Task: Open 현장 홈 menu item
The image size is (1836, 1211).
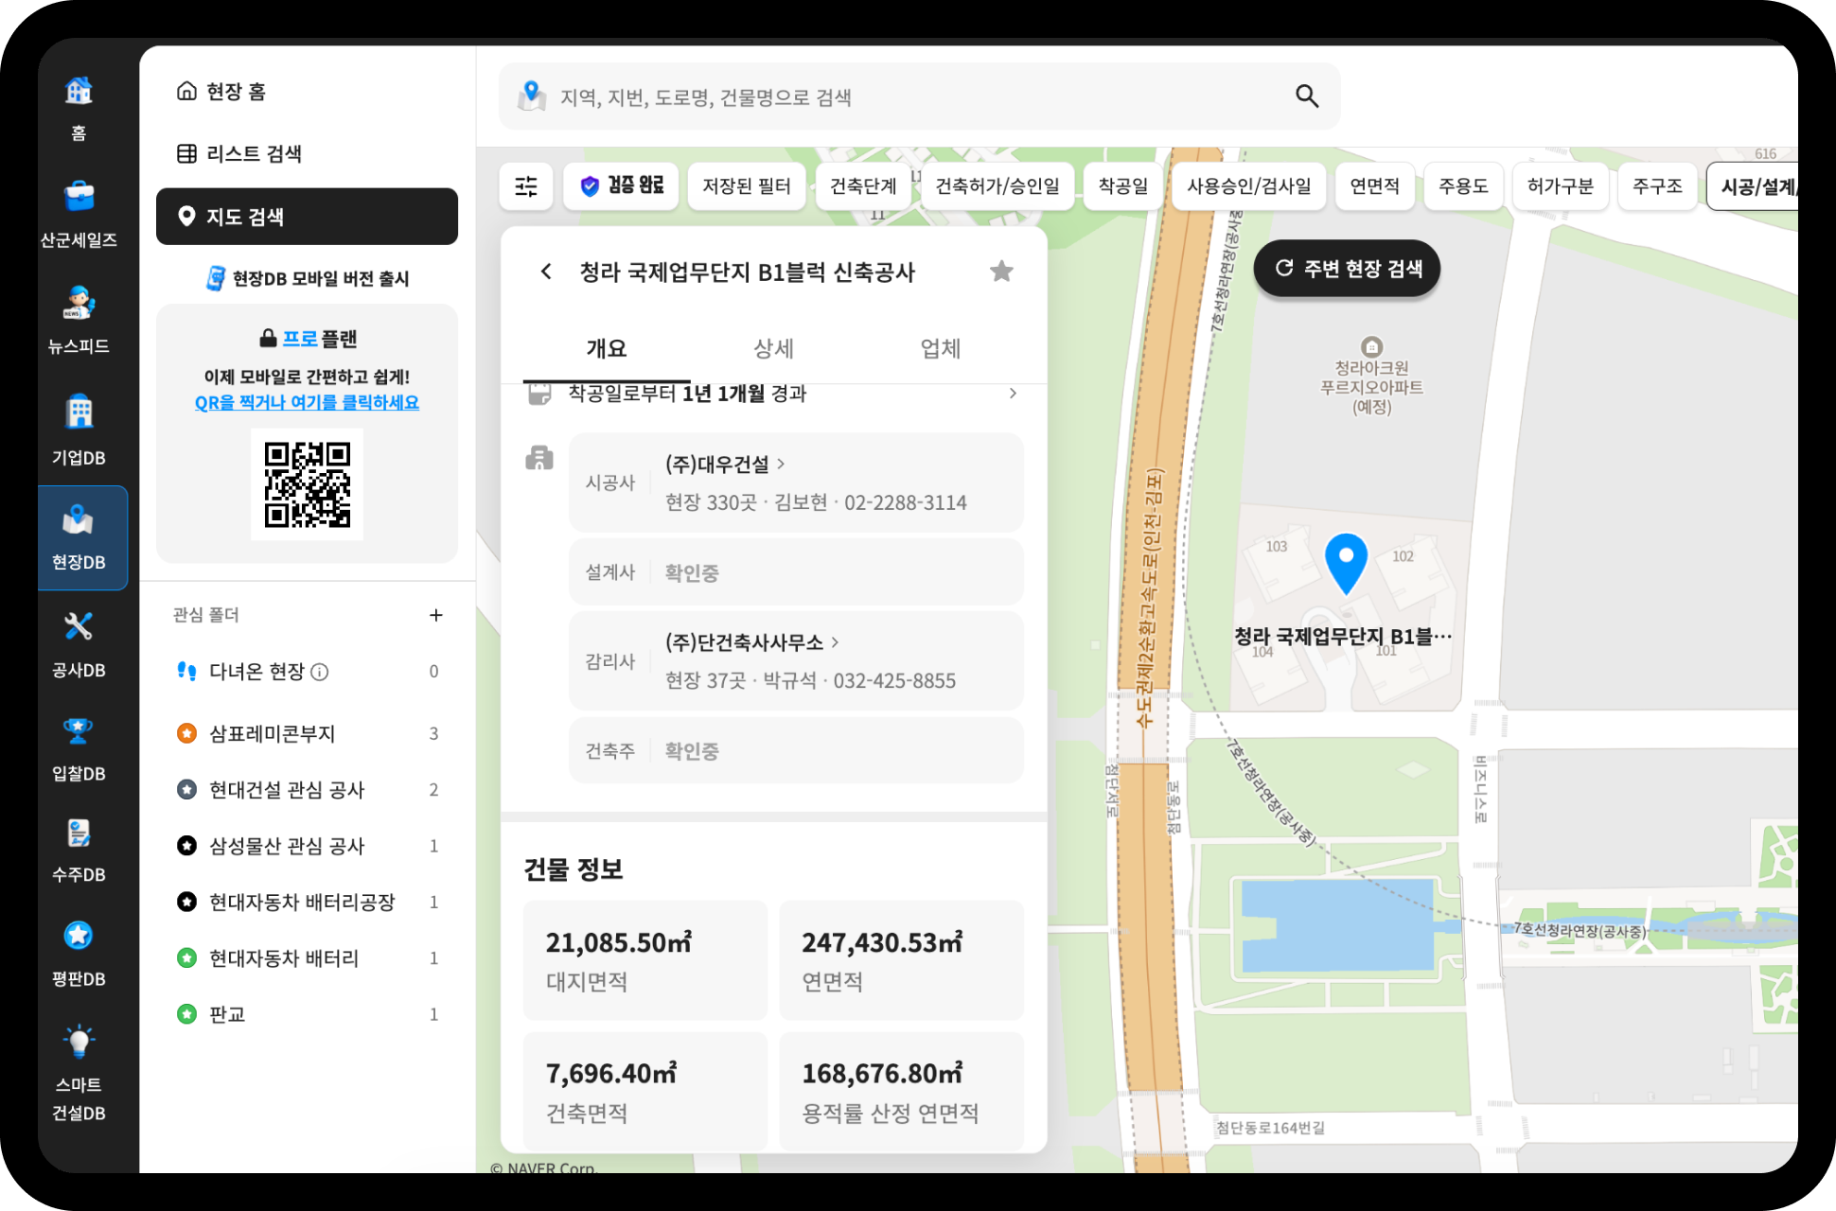Action: [307, 92]
